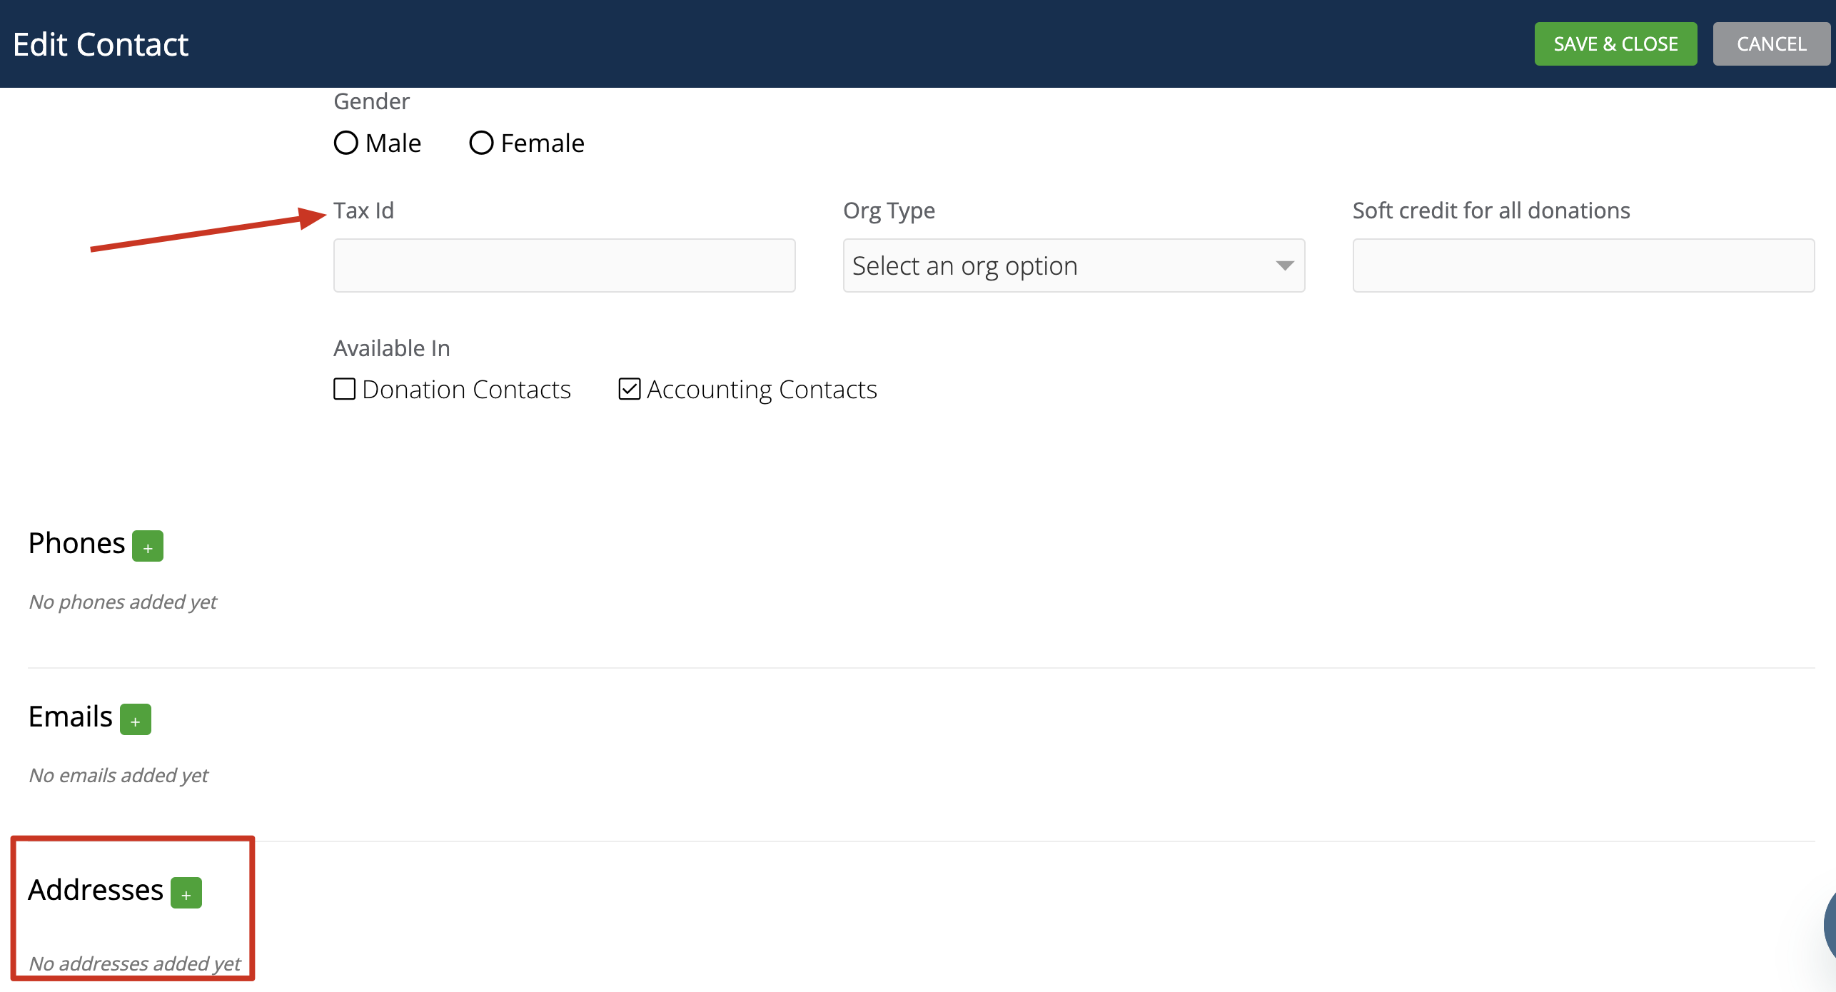This screenshot has height=992, width=1836.
Task: Click the Phones section heading
Action: tap(77, 542)
